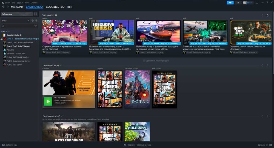Switch to the БИБЛИОТЕКА tab
The height and width of the screenshot is (148, 274).
35,7
